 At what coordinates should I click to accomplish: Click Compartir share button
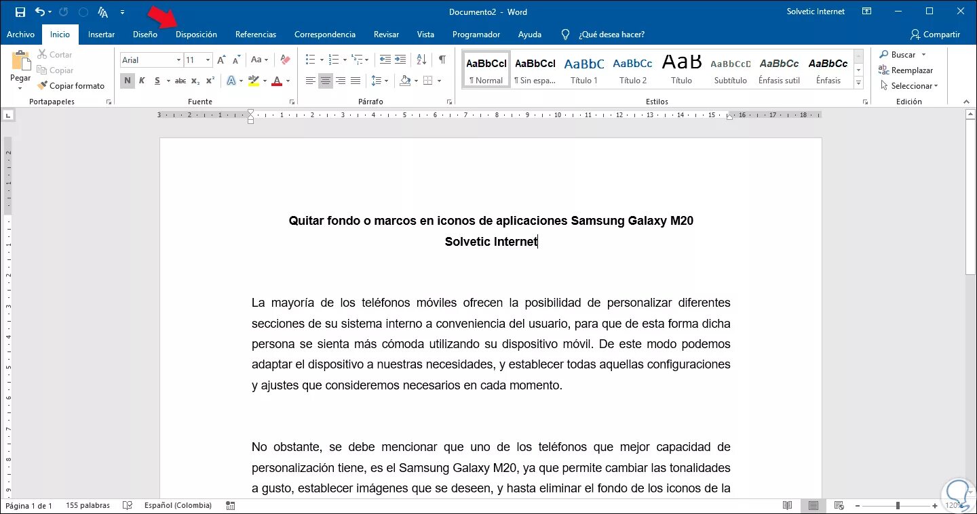pos(936,35)
